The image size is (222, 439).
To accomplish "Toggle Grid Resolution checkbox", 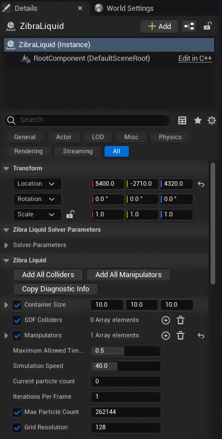I will 17,428.
